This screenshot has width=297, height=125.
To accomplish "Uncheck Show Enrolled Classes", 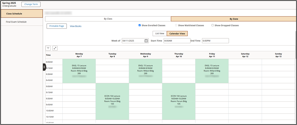I will point(140,25).
